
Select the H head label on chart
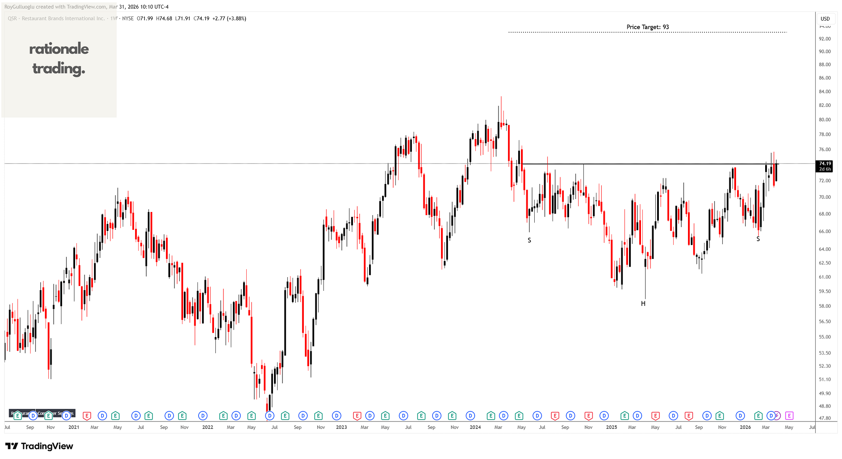point(643,304)
